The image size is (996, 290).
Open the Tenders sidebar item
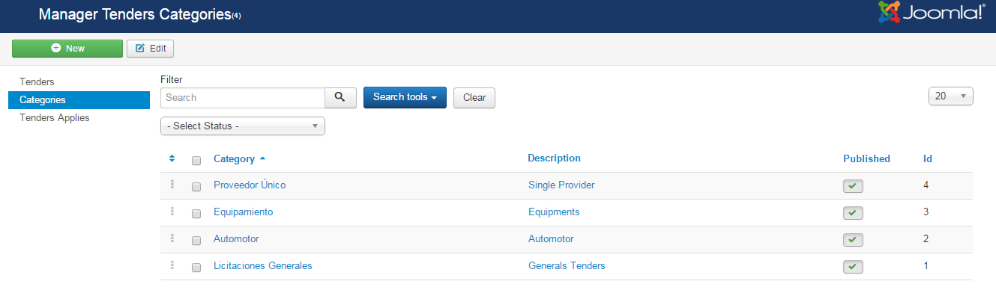[37, 81]
